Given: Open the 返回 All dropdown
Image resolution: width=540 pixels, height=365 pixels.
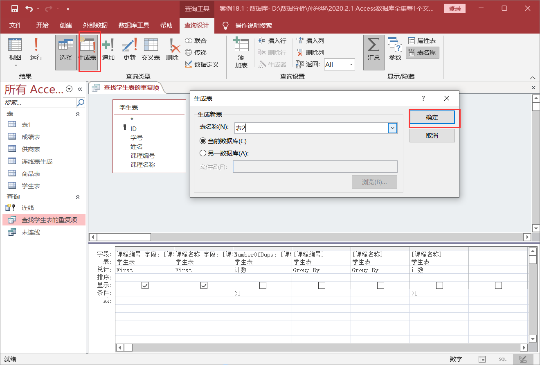Looking at the screenshot, I should (351, 64).
